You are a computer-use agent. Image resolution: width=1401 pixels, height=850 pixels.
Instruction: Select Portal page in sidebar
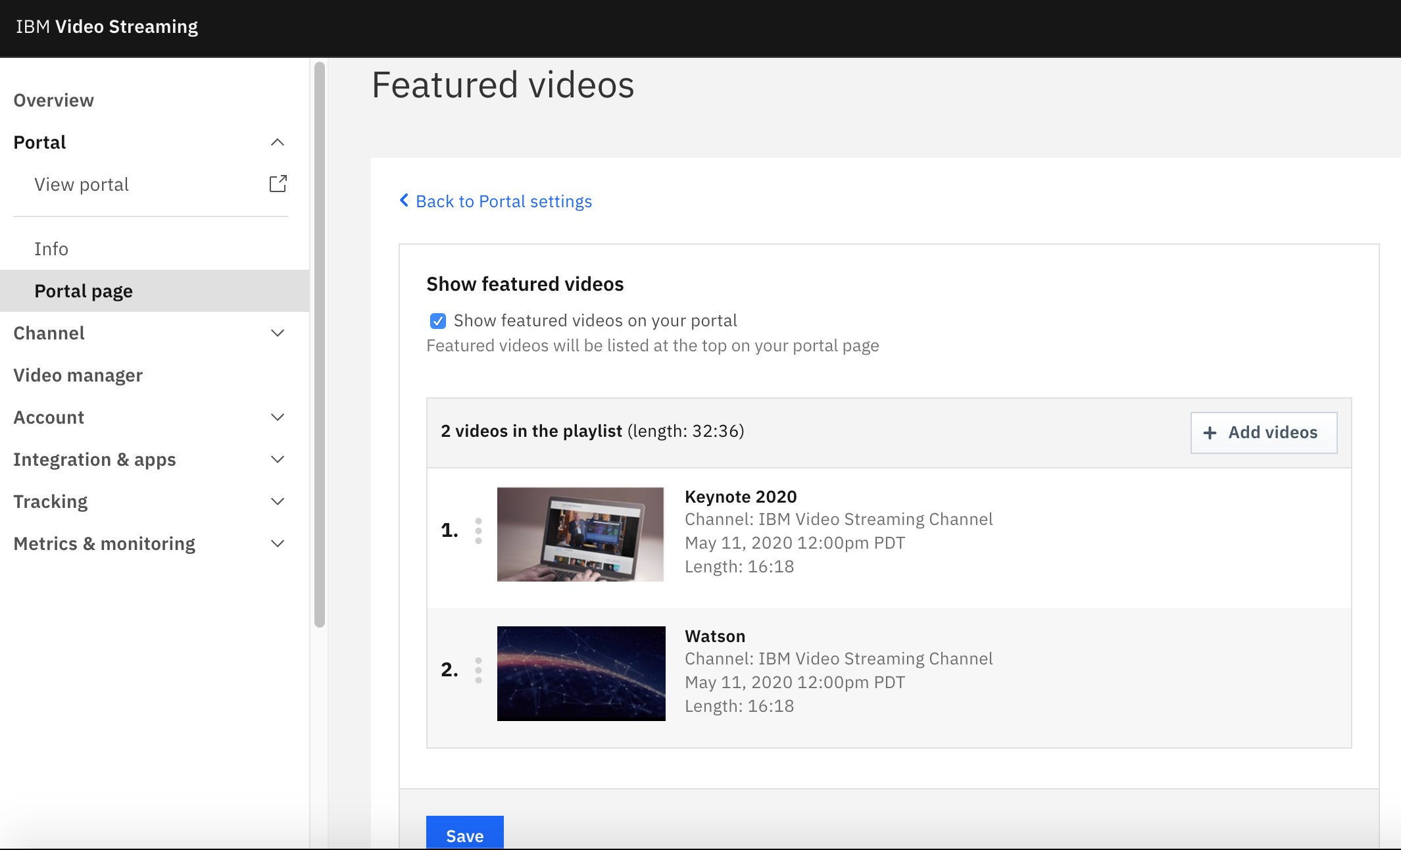pyautogui.click(x=155, y=291)
